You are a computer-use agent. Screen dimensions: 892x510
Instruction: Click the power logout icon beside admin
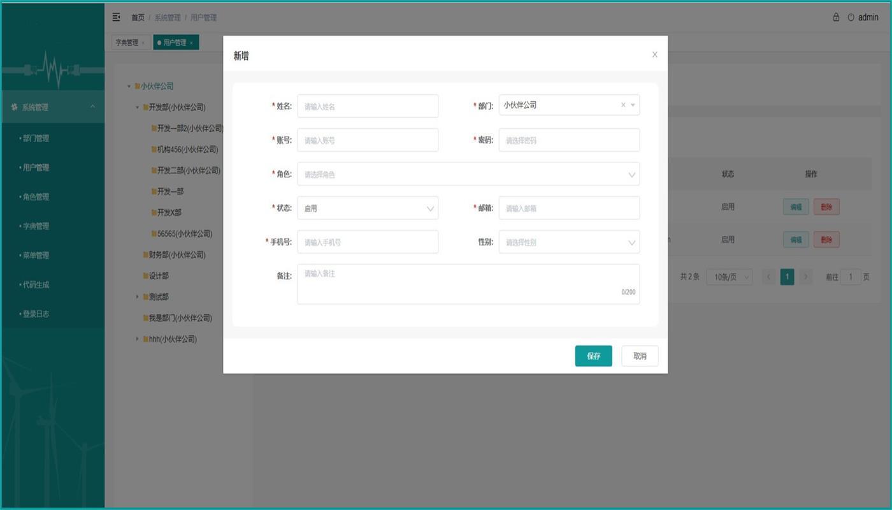851,17
